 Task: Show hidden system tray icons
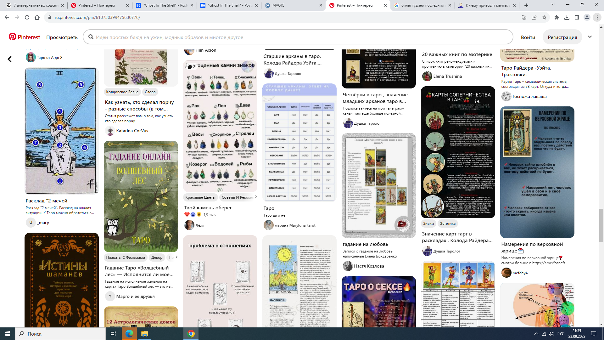[x=536, y=334]
